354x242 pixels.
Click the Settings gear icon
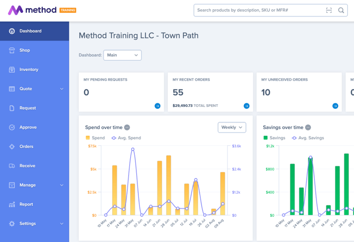12,224
